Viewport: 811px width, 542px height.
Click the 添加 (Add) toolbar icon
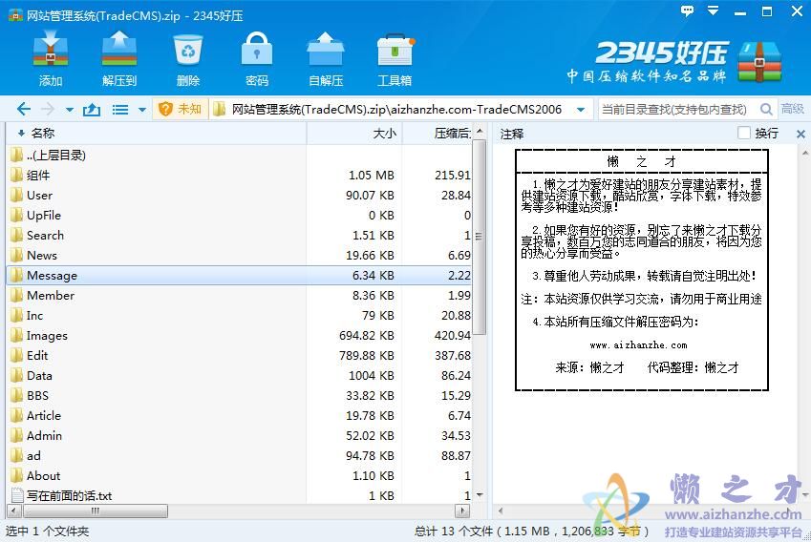coord(51,58)
